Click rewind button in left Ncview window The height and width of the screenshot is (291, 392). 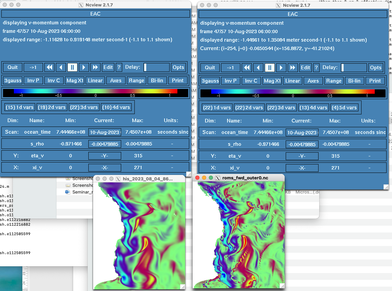click(49, 67)
